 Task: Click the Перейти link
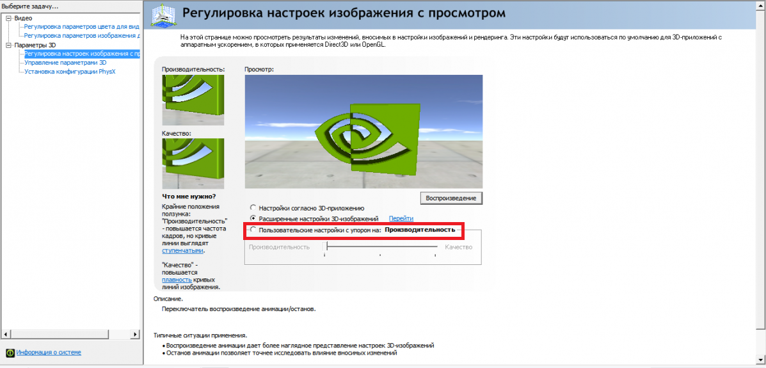pos(401,218)
